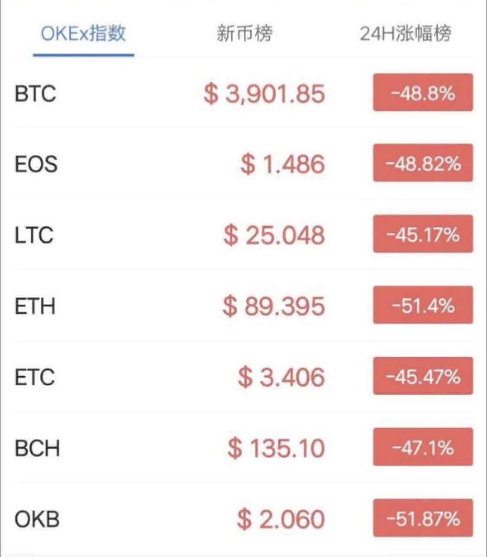Click the BCH -47.1% change badge
The image size is (487, 557).
423,447
